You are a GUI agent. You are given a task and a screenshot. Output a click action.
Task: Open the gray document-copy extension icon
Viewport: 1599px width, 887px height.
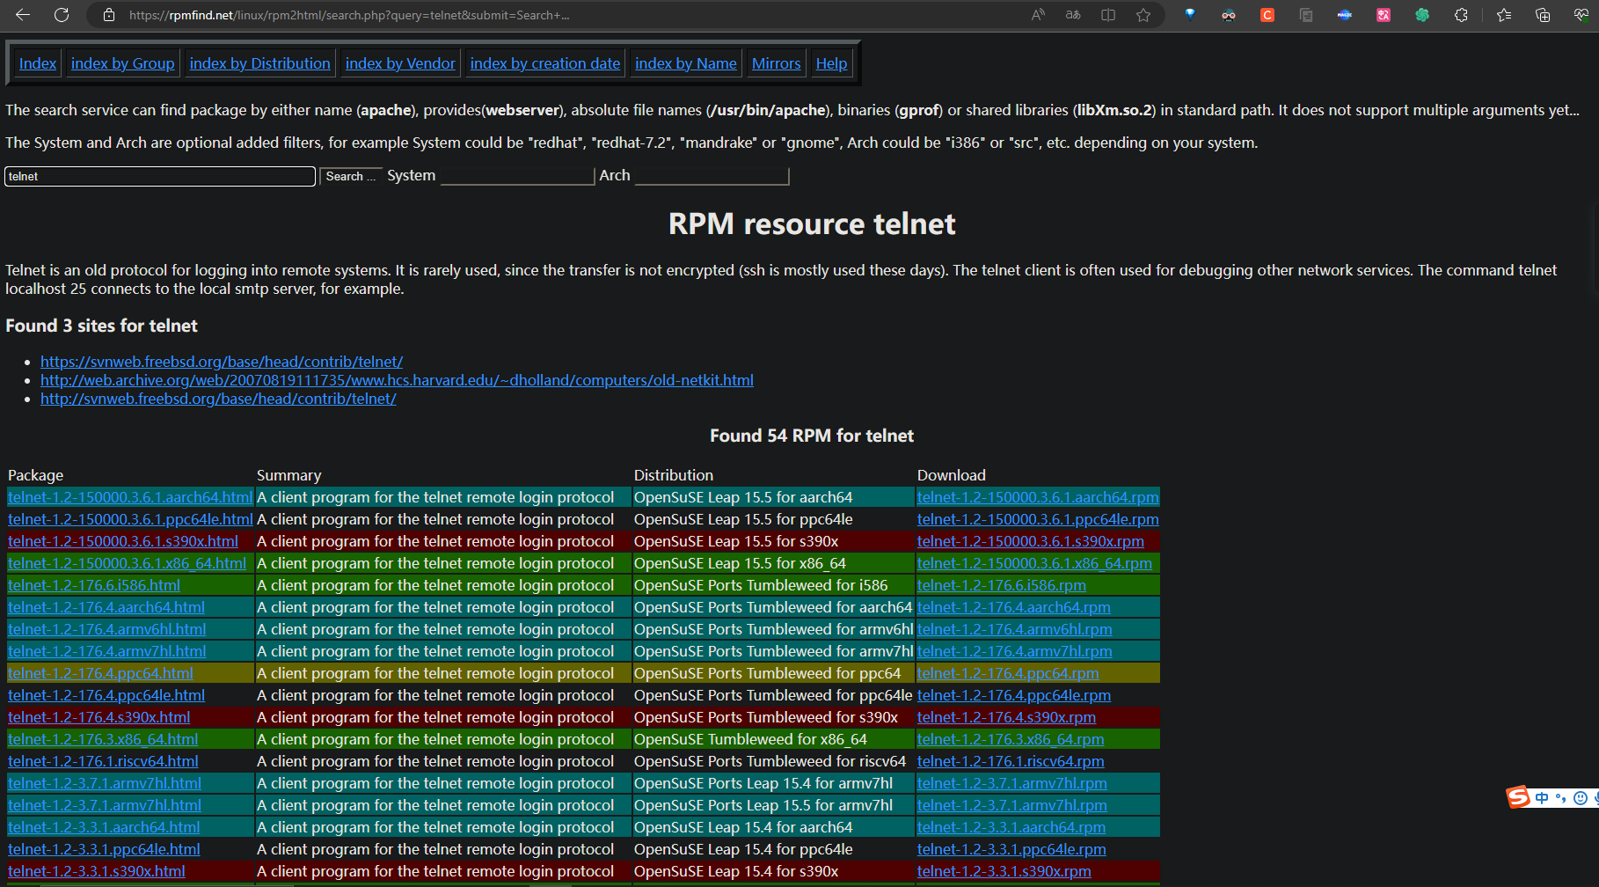pyautogui.click(x=1306, y=15)
